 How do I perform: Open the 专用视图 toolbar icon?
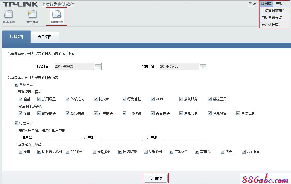point(32,16)
